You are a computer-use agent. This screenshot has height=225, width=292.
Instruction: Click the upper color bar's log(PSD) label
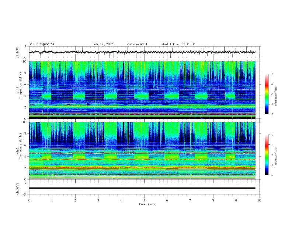[x=276, y=96]
